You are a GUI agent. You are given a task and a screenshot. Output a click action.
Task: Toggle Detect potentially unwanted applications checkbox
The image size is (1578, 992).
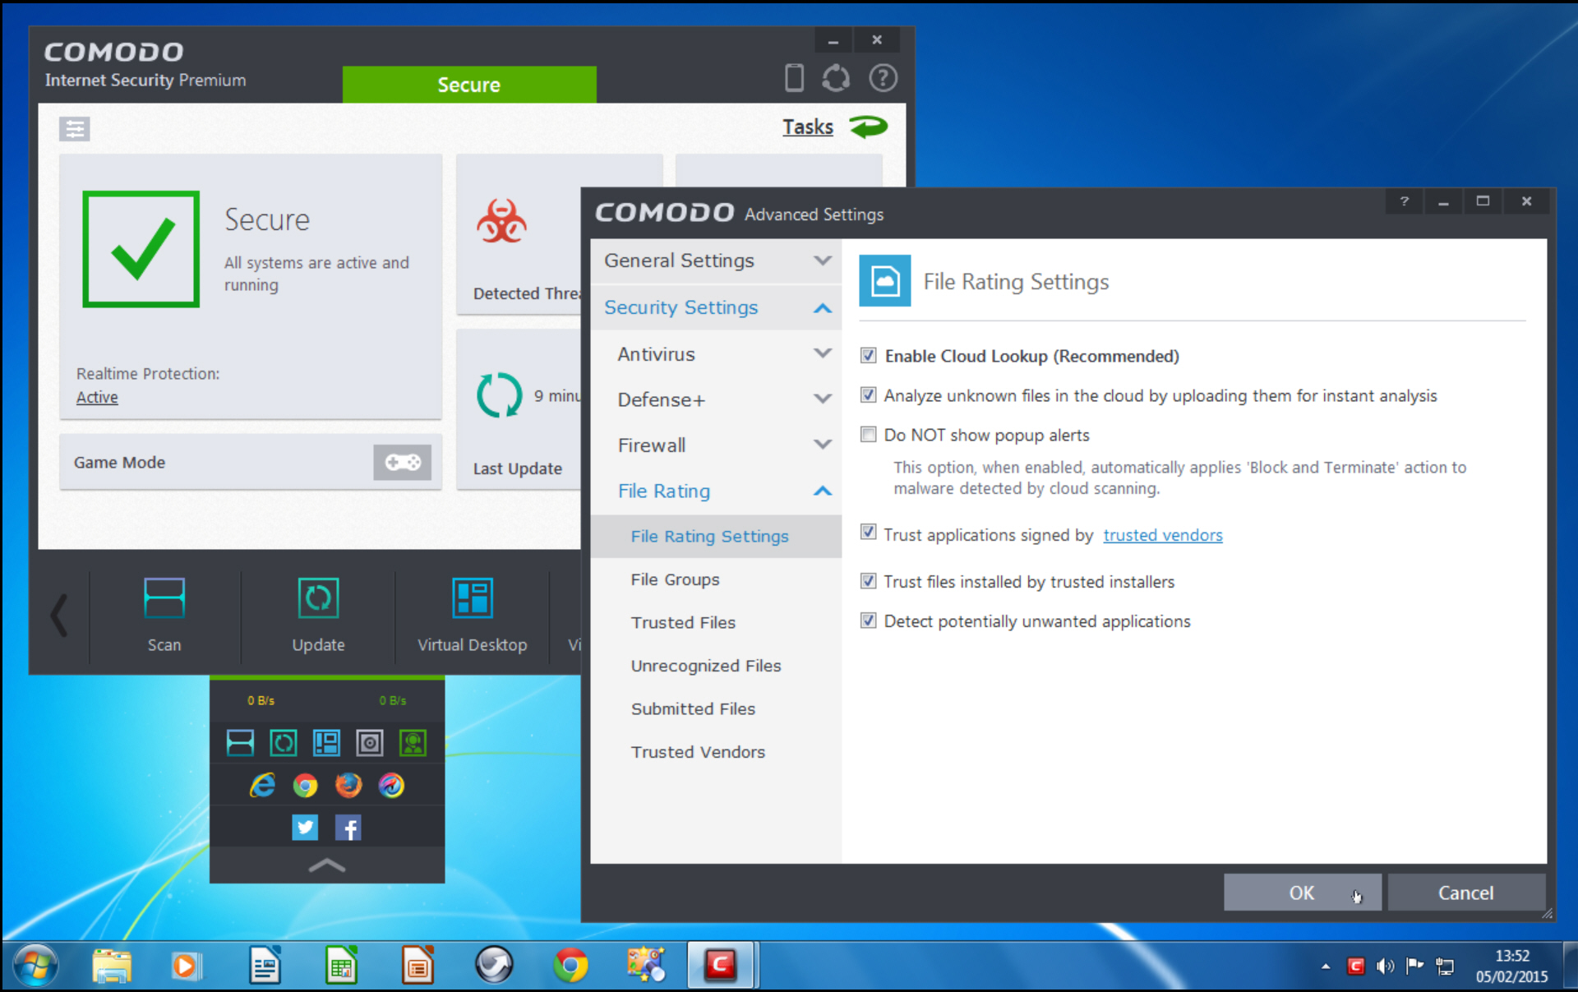[870, 621]
